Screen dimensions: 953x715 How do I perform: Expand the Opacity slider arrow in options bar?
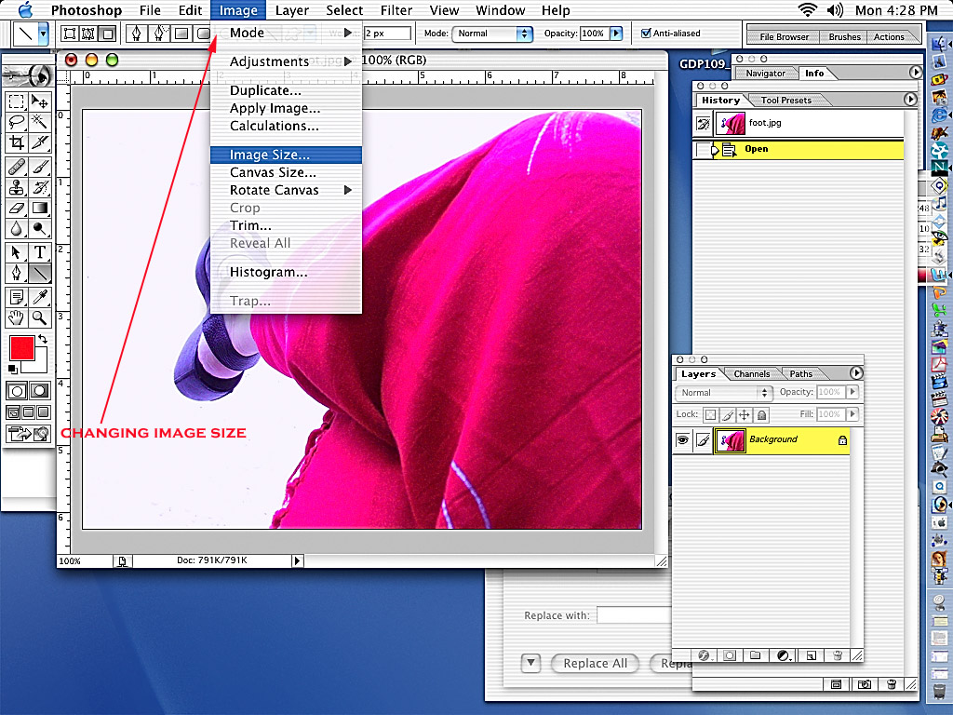tap(617, 34)
